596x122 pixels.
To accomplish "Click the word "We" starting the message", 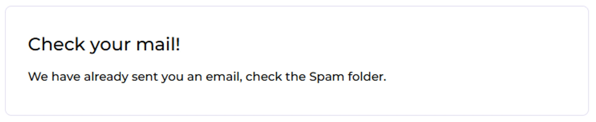I will tap(38, 77).
